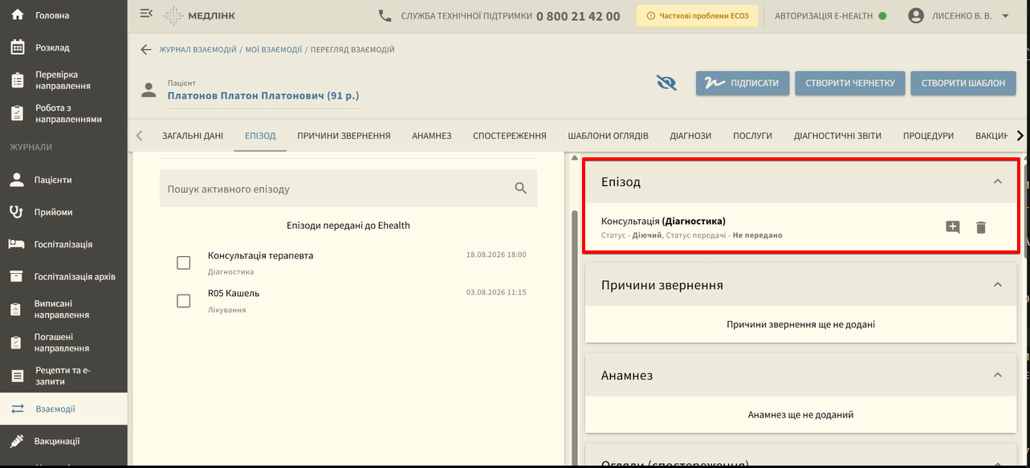Click the Створити чернетку button
1030x468 pixels.
pos(850,83)
